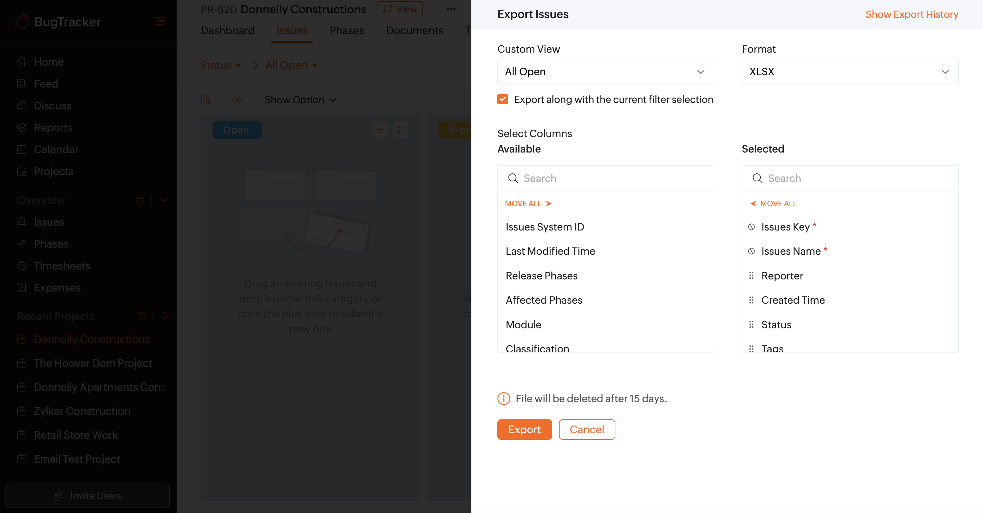Click the search icon in Available columns
The width and height of the screenshot is (983, 513).
point(513,178)
